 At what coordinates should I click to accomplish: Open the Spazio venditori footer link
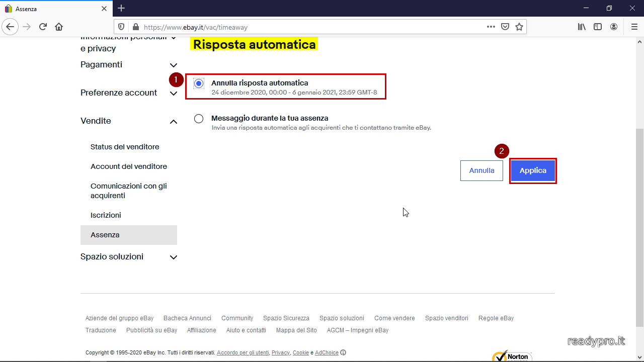[x=447, y=318]
